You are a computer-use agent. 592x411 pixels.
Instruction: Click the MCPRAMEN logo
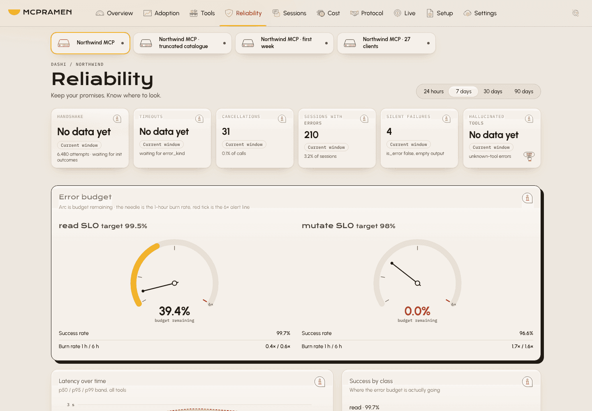pyautogui.click(x=40, y=12)
